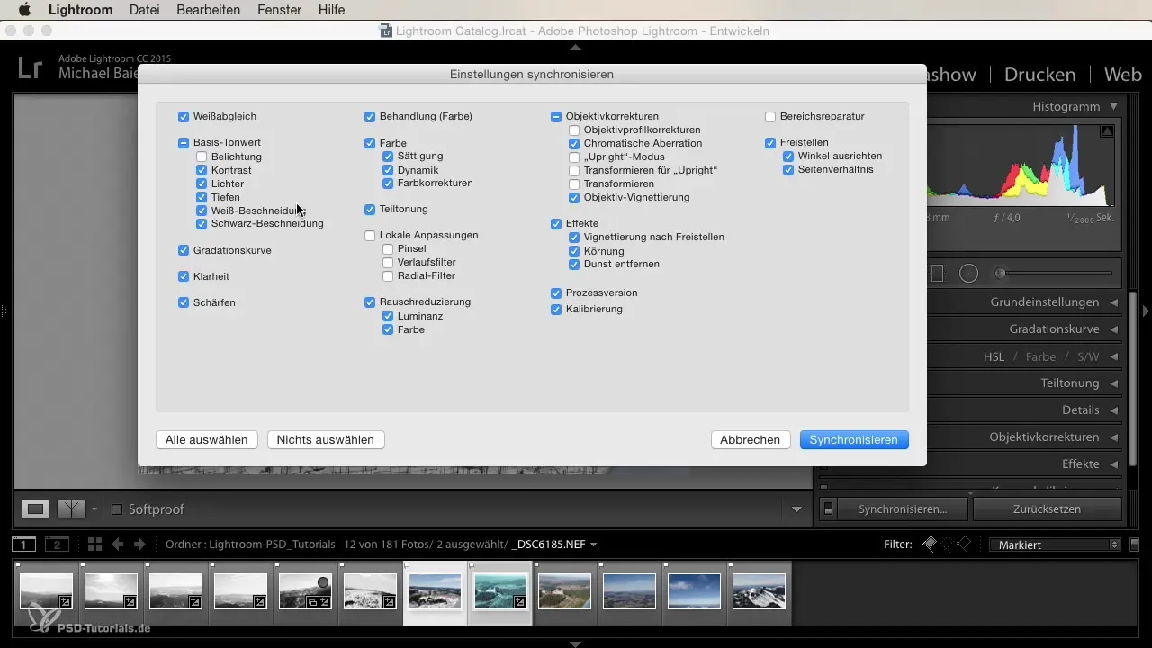Check the Objektivprofilkorrekturen option
Viewport: 1152px width, 648px height.
click(574, 130)
